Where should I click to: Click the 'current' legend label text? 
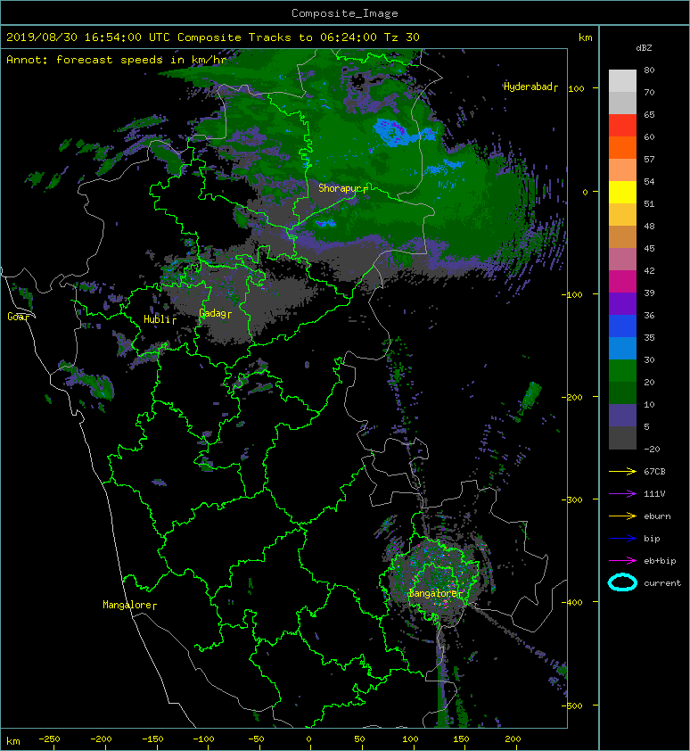click(662, 583)
